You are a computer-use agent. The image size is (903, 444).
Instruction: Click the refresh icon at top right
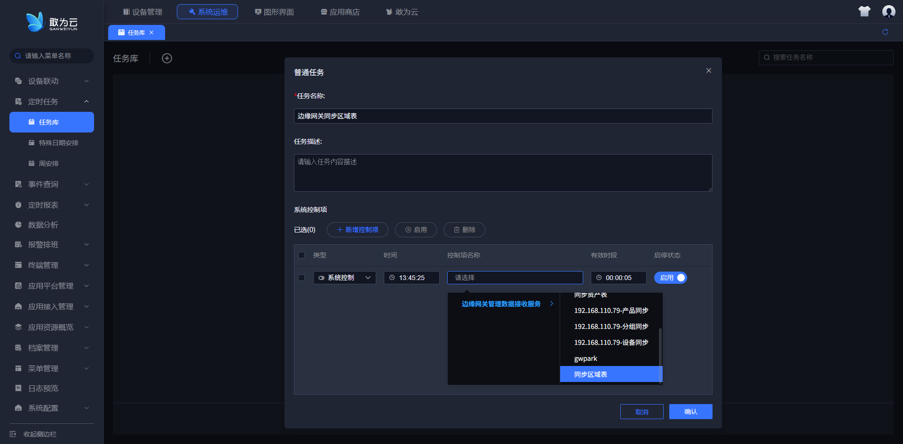pyautogui.click(x=885, y=32)
